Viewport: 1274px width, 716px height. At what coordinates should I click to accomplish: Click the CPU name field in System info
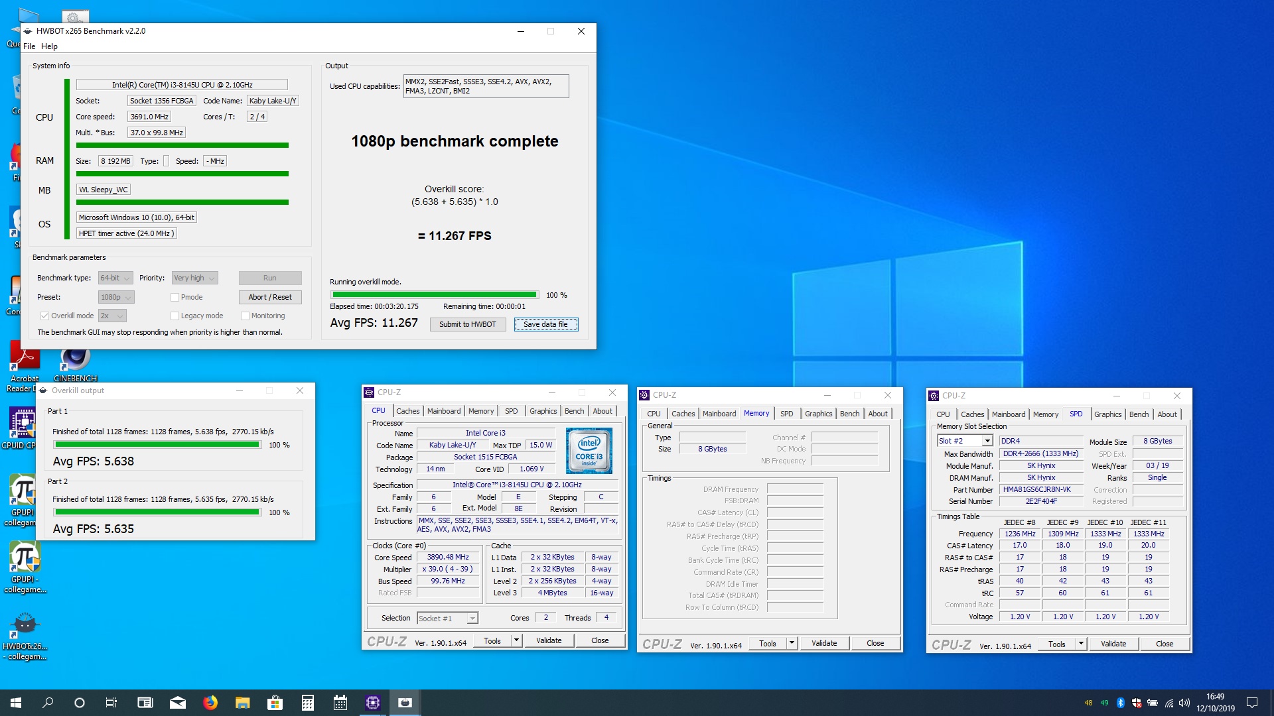pyautogui.click(x=182, y=85)
